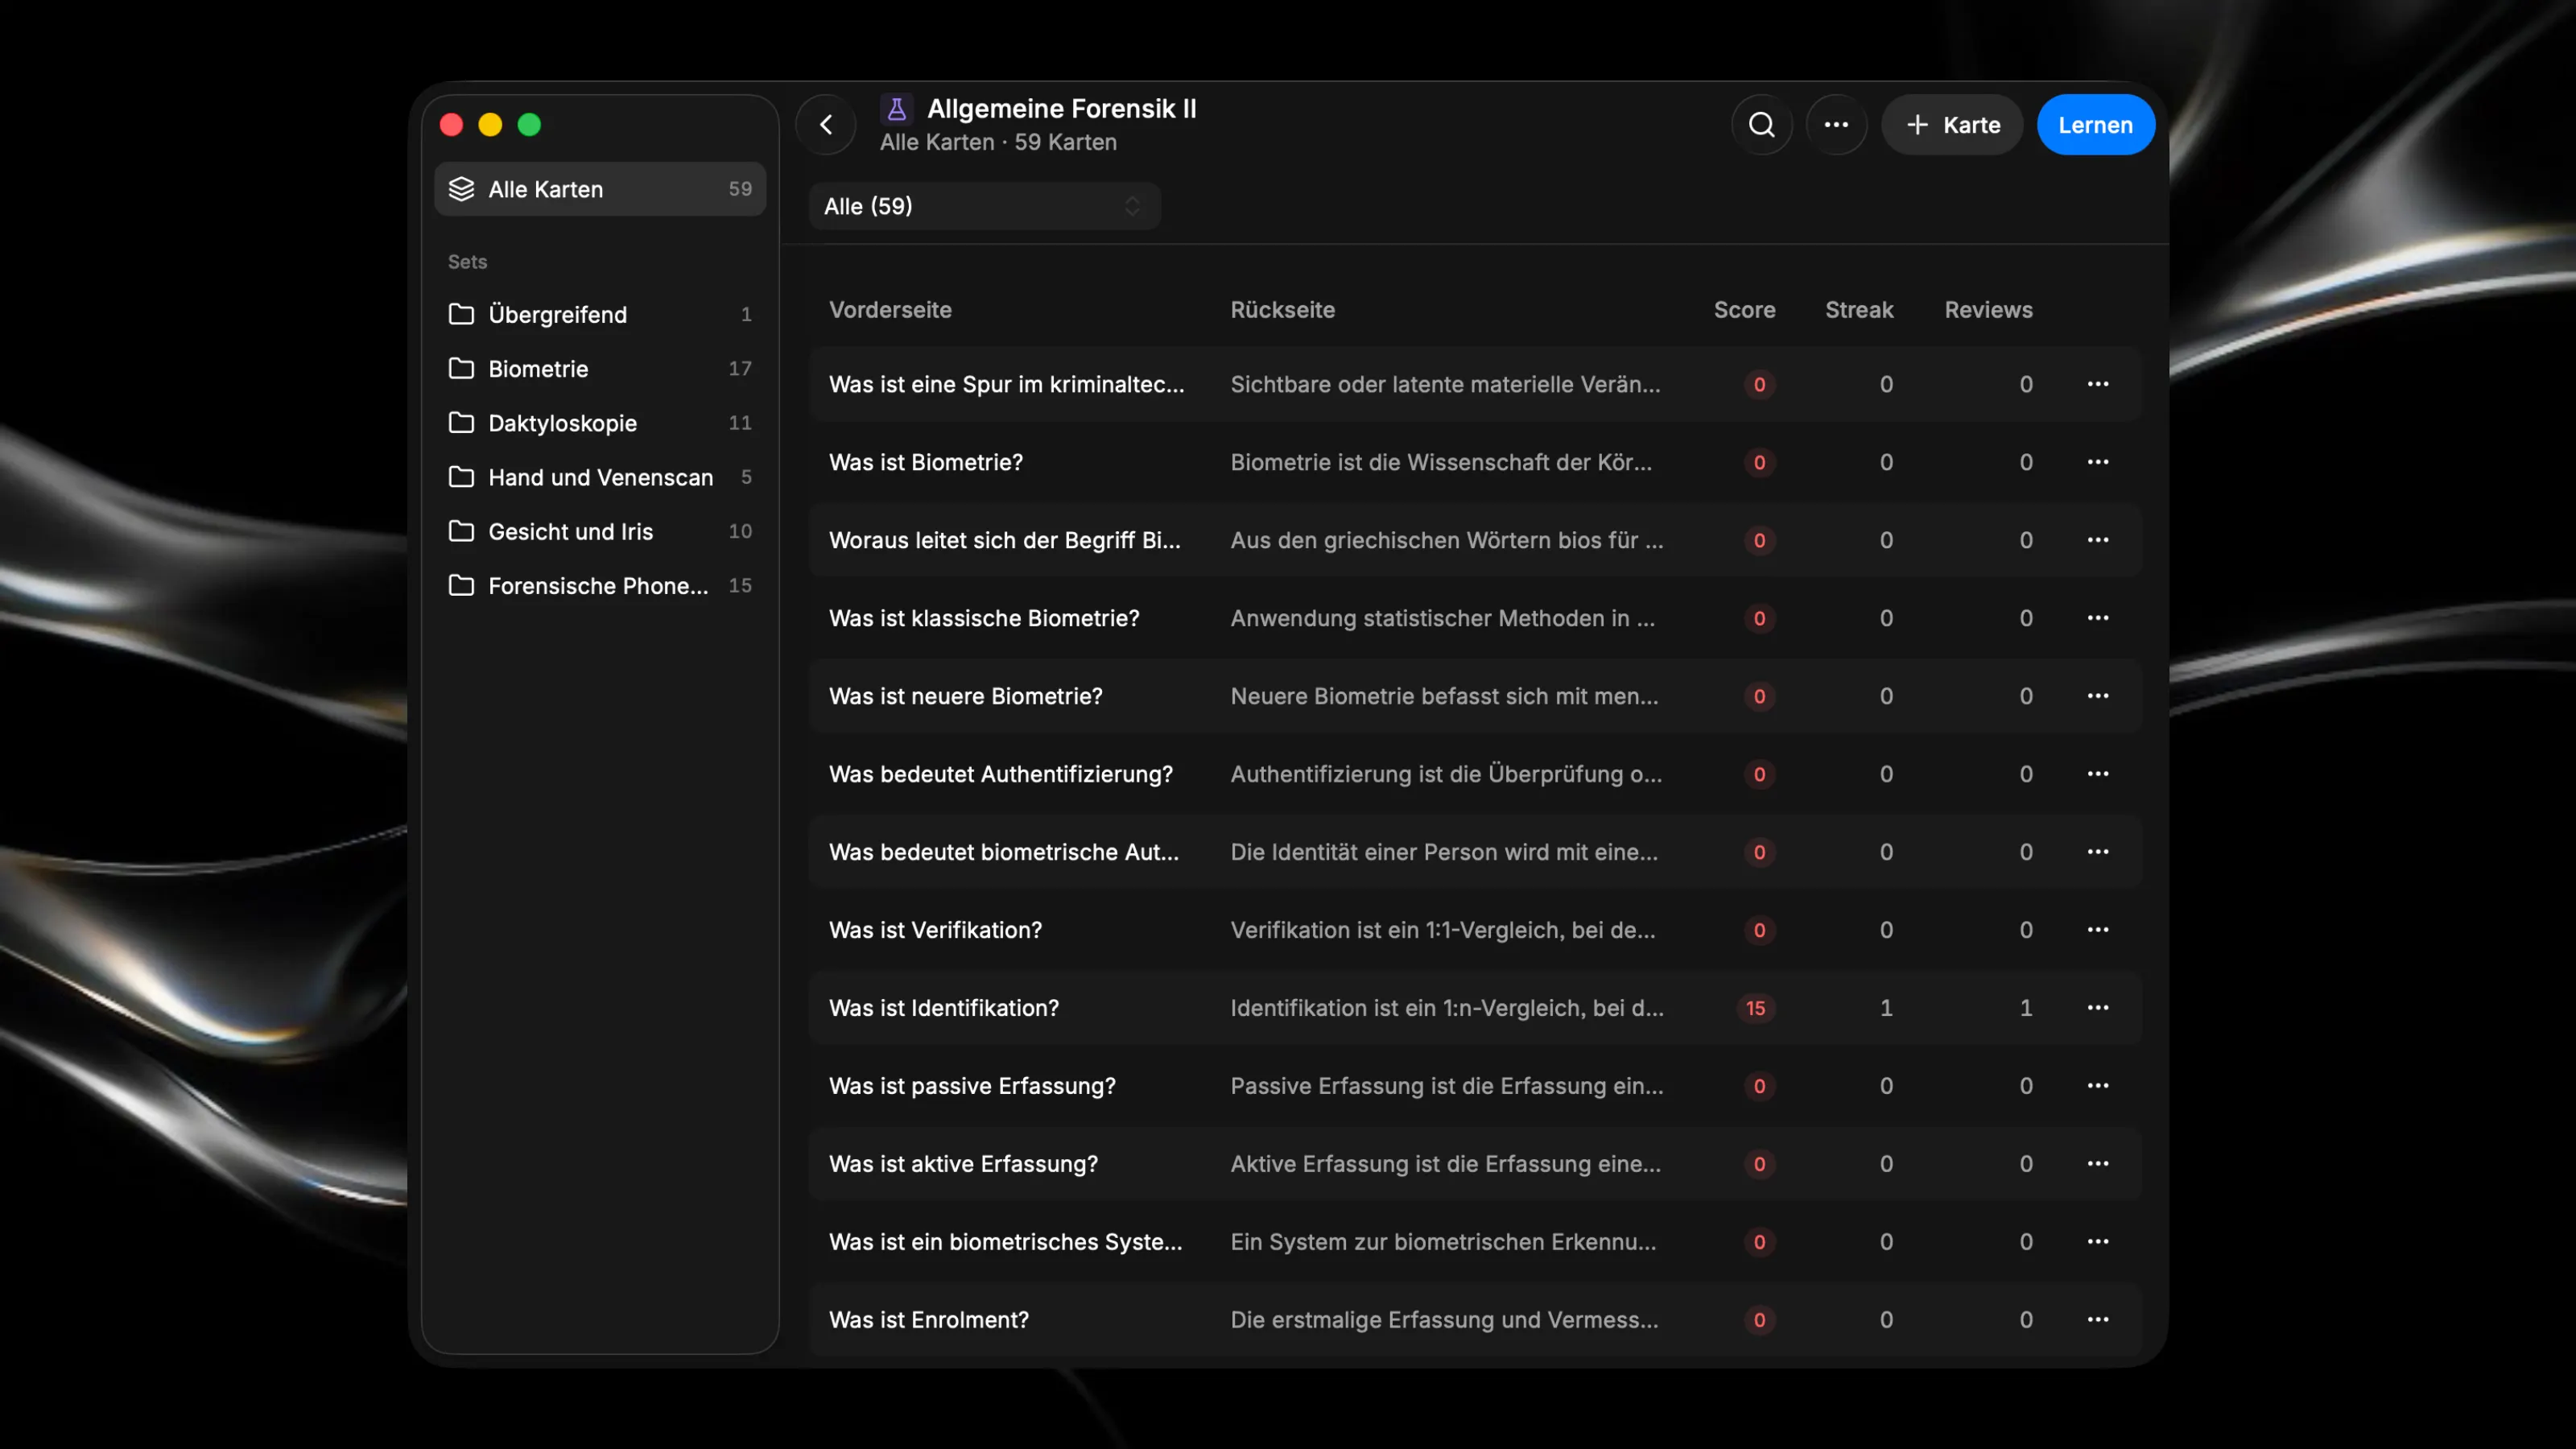The height and width of the screenshot is (1449, 2576).
Task: Open the Daktyloskopie set
Action: point(600,422)
